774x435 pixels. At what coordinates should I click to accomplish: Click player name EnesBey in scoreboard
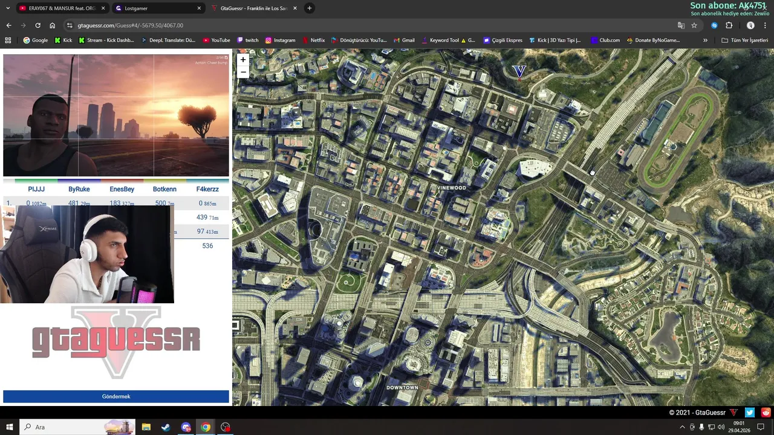[122, 189]
